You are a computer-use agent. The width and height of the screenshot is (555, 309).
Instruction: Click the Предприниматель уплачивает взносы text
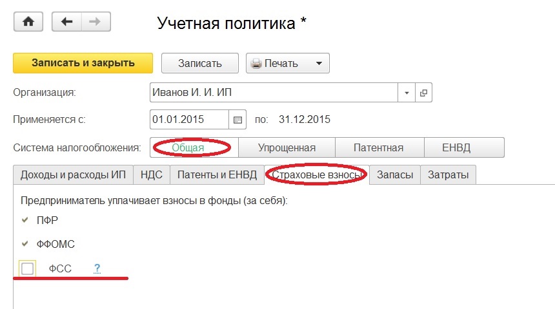pos(154,201)
